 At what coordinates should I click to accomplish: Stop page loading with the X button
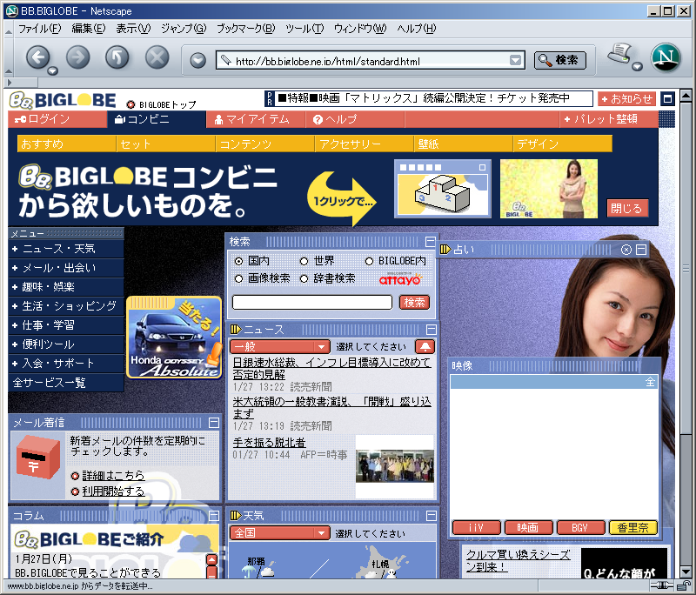[x=157, y=57]
